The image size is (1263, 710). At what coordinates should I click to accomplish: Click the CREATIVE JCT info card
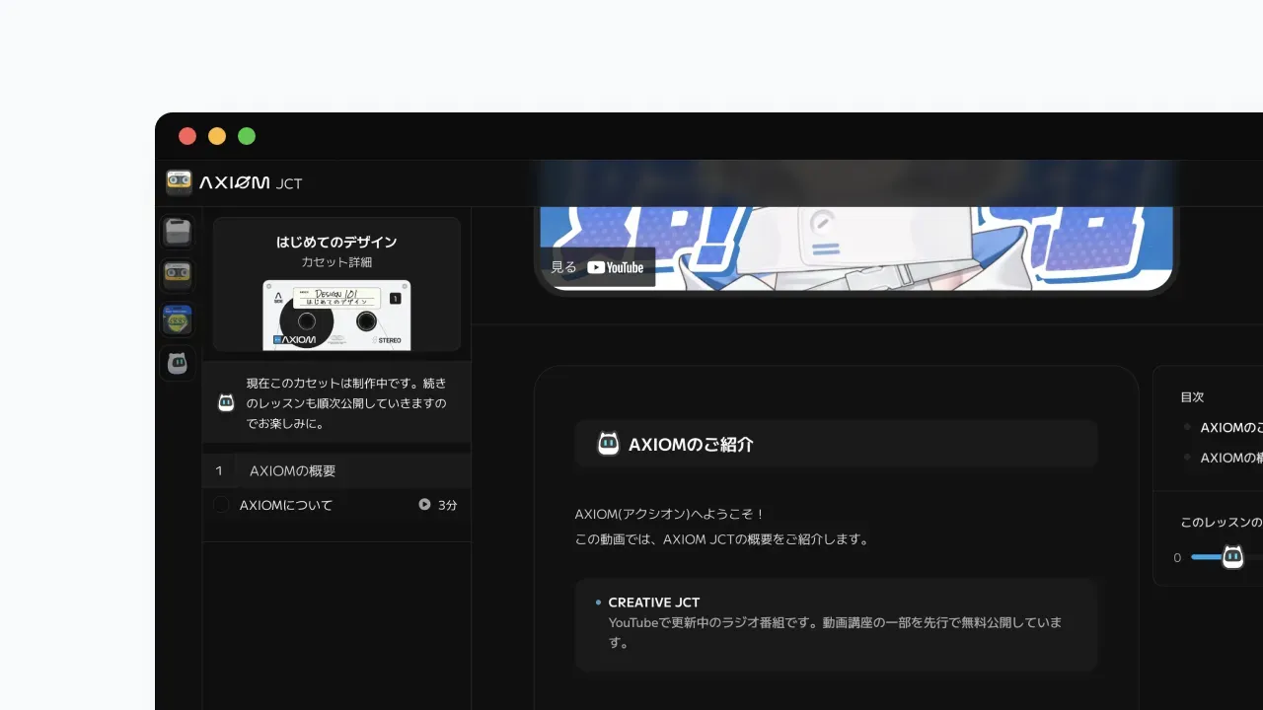click(836, 624)
